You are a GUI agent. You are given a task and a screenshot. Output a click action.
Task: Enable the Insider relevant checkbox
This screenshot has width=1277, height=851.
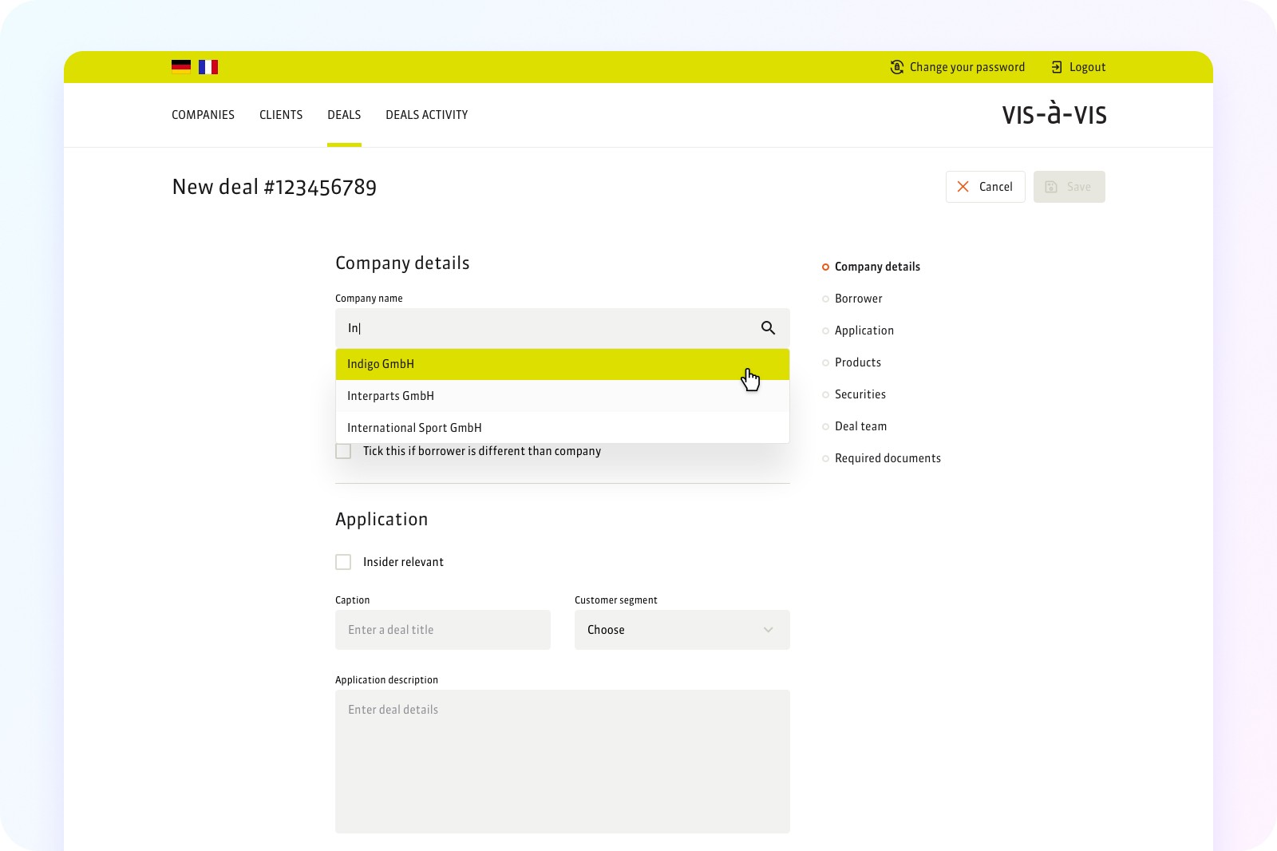point(343,562)
